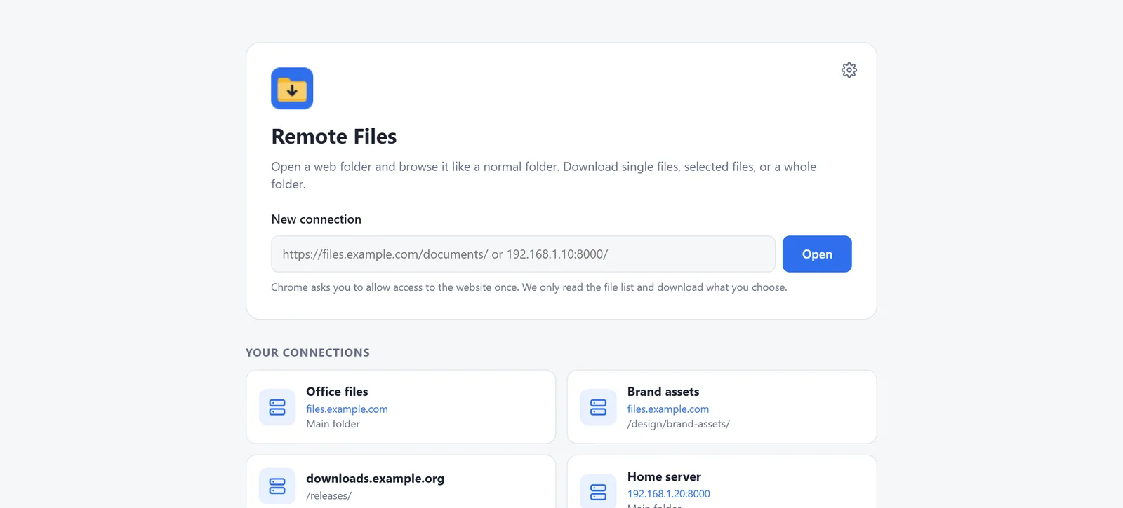Click the /releases/ path text
This screenshot has width=1123, height=508.
(328, 496)
